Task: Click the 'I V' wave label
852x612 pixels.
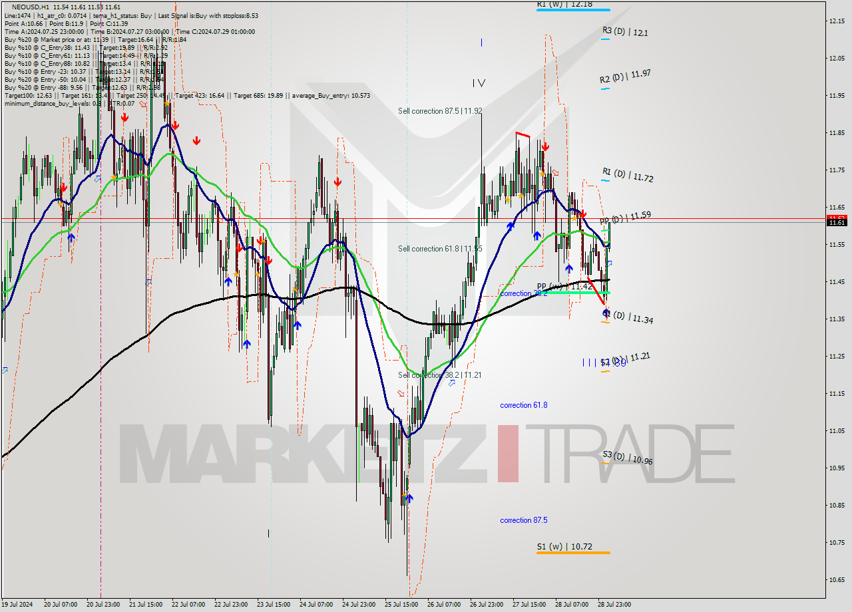Action: pos(479,83)
